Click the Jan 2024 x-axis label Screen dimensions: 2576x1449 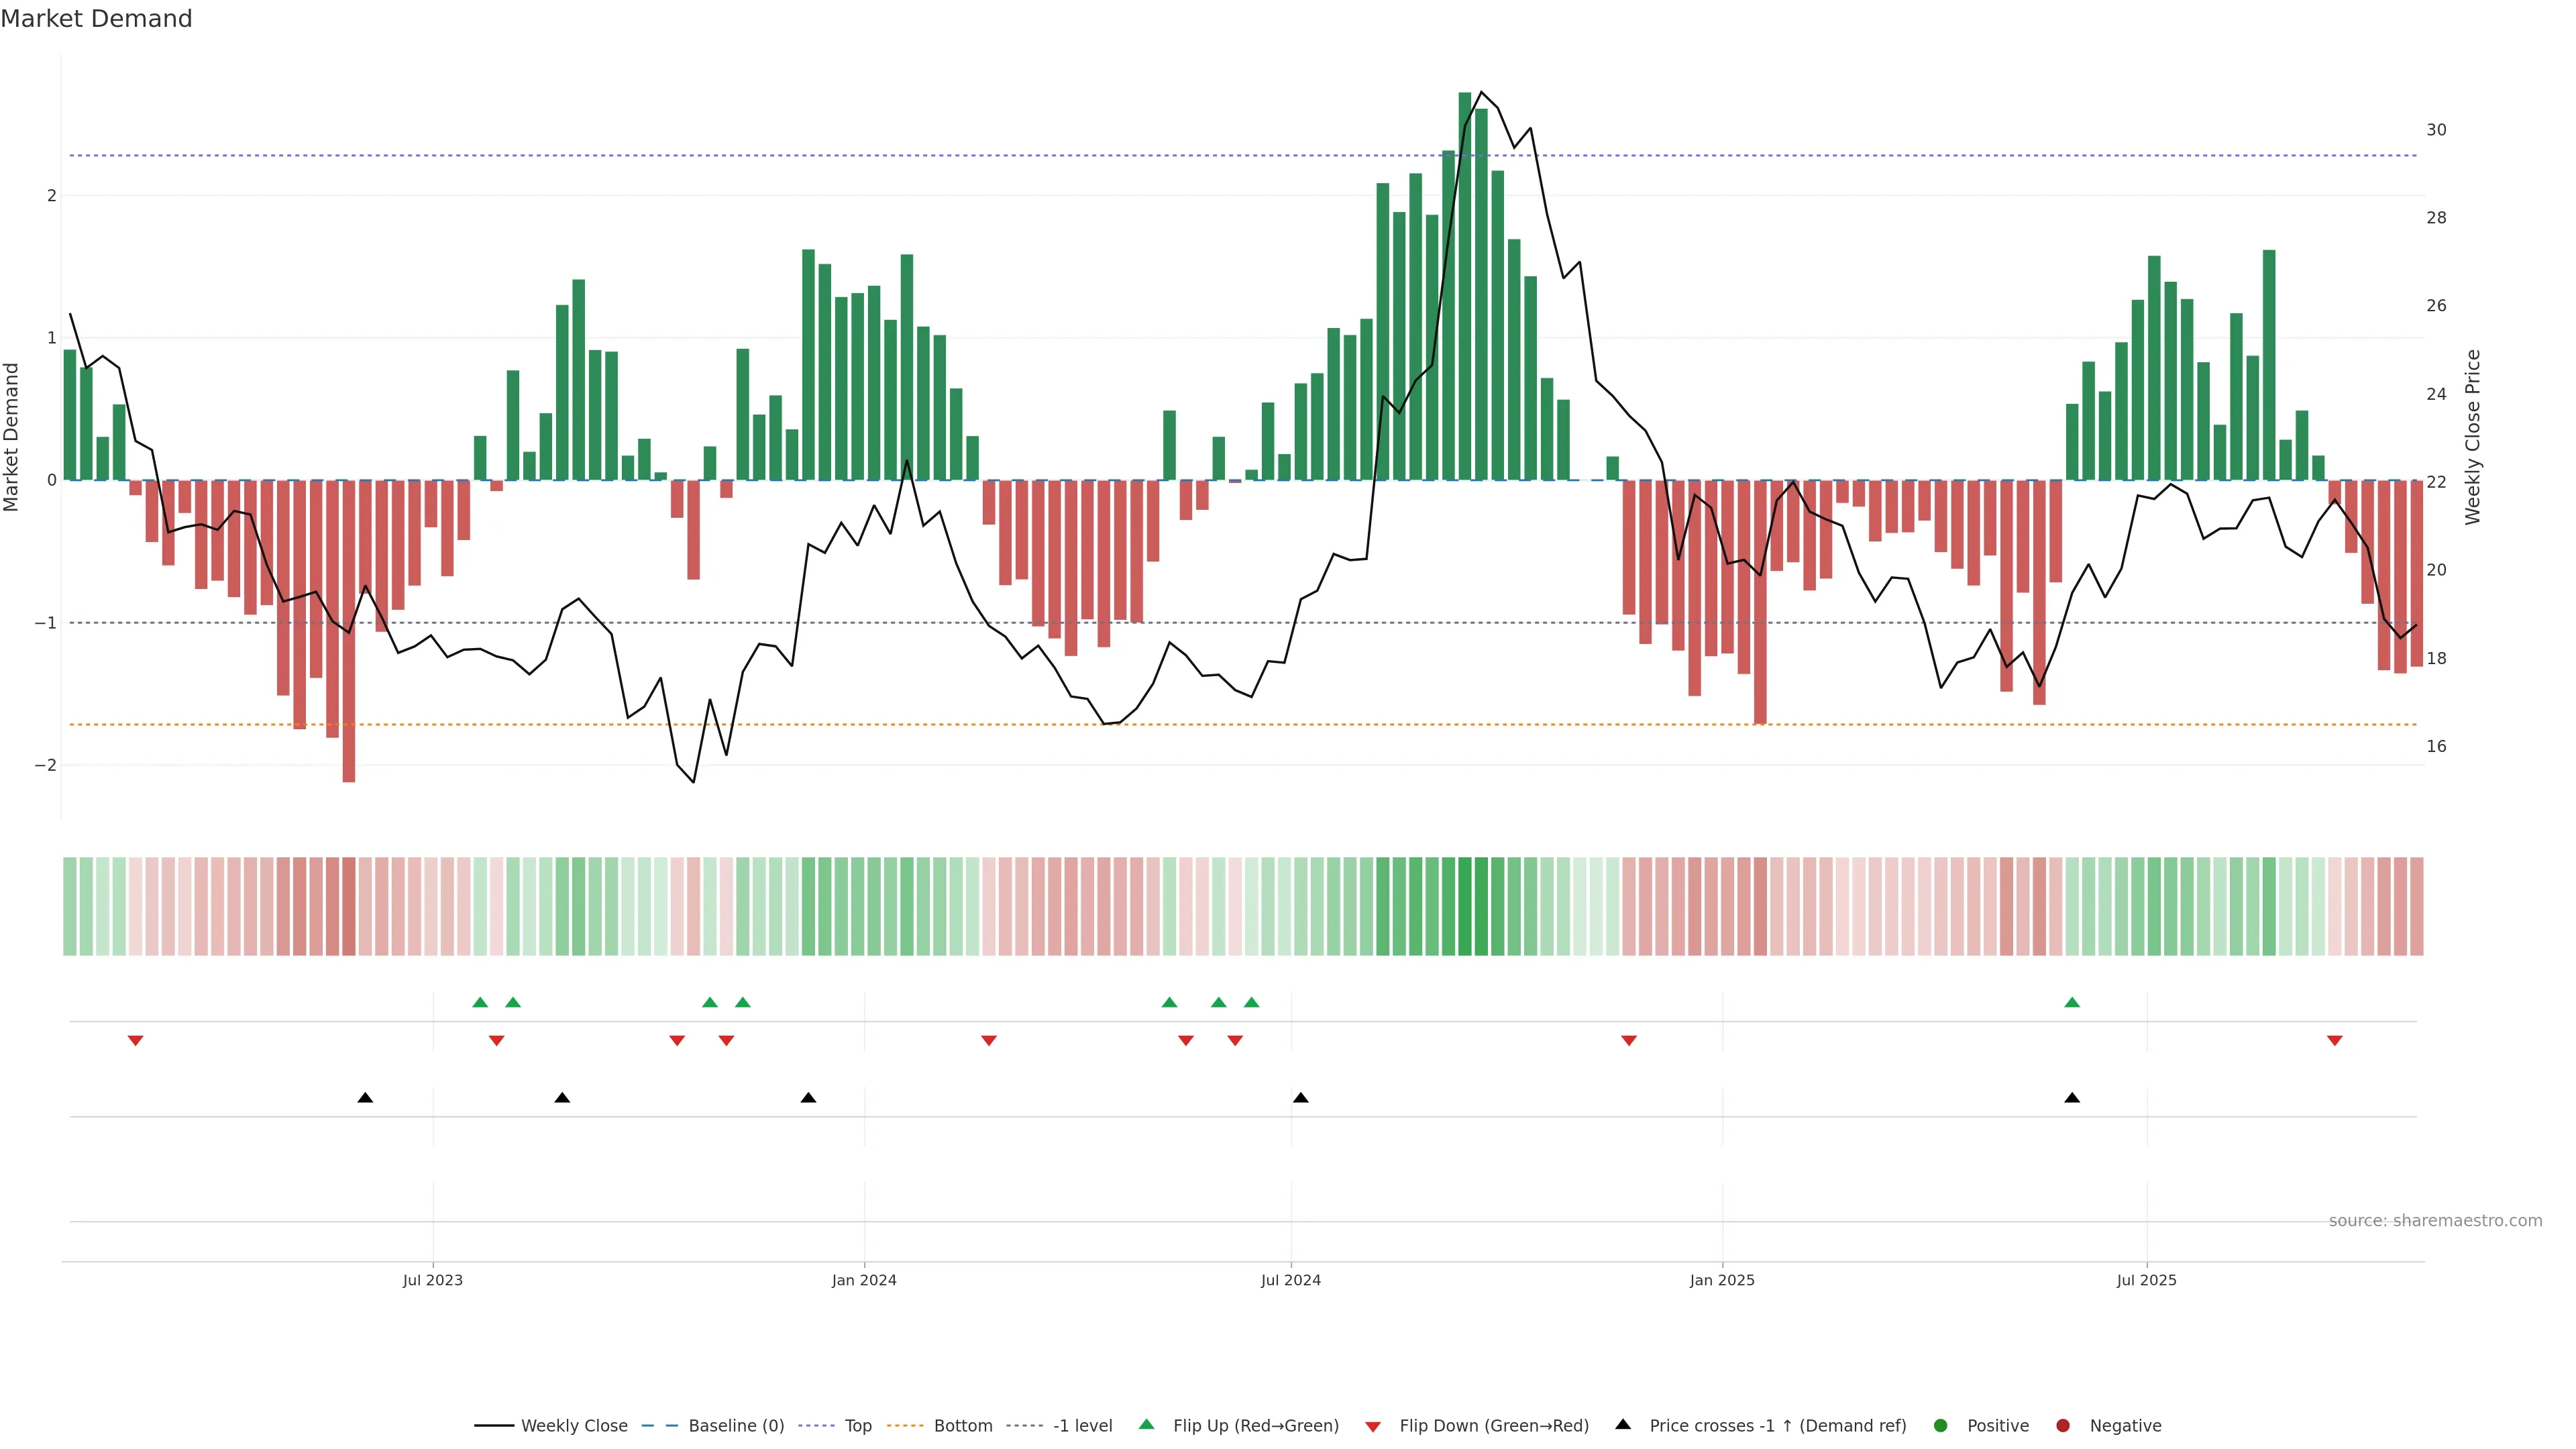864,1280
